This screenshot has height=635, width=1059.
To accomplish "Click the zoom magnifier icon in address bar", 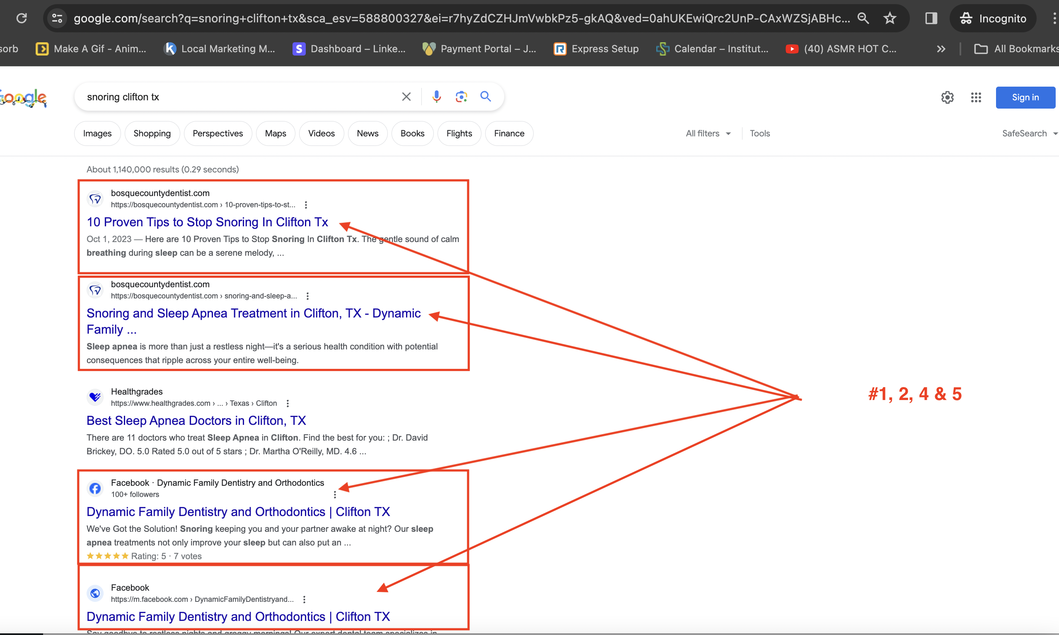I will tap(863, 18).
